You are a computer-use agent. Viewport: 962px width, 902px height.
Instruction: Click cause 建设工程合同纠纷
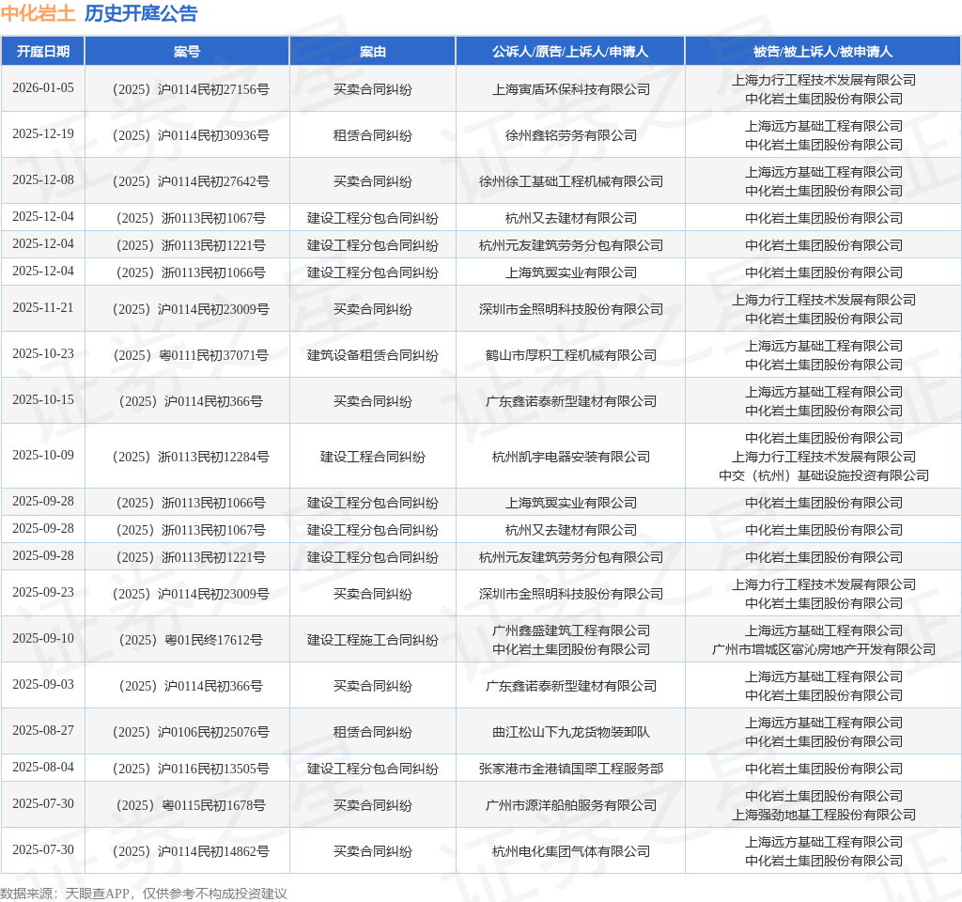tap(372, 457)
